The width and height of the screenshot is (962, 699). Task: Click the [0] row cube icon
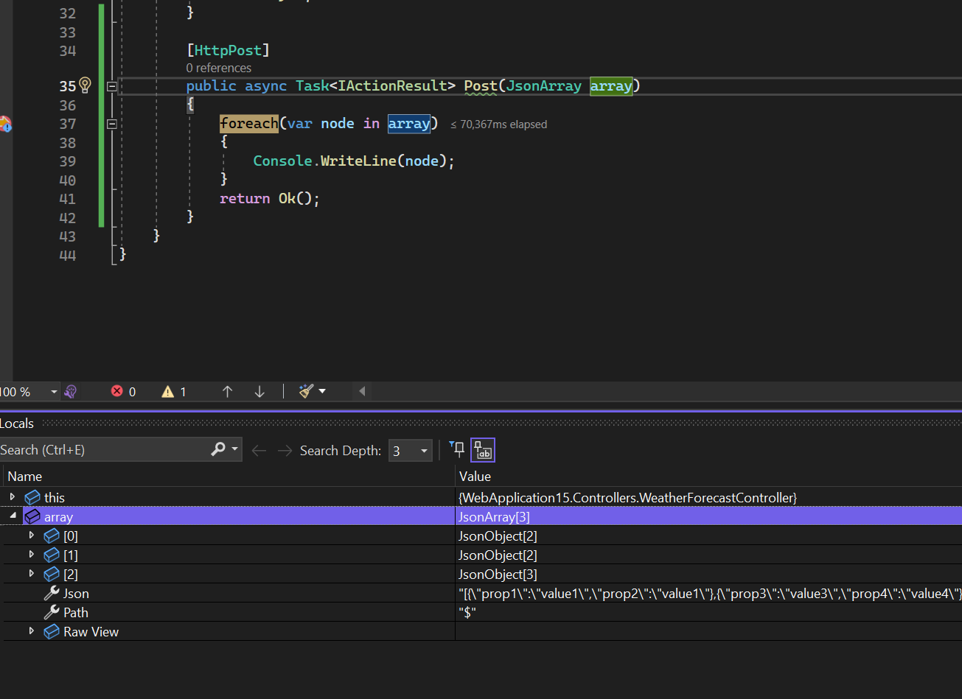coord(52,536)
